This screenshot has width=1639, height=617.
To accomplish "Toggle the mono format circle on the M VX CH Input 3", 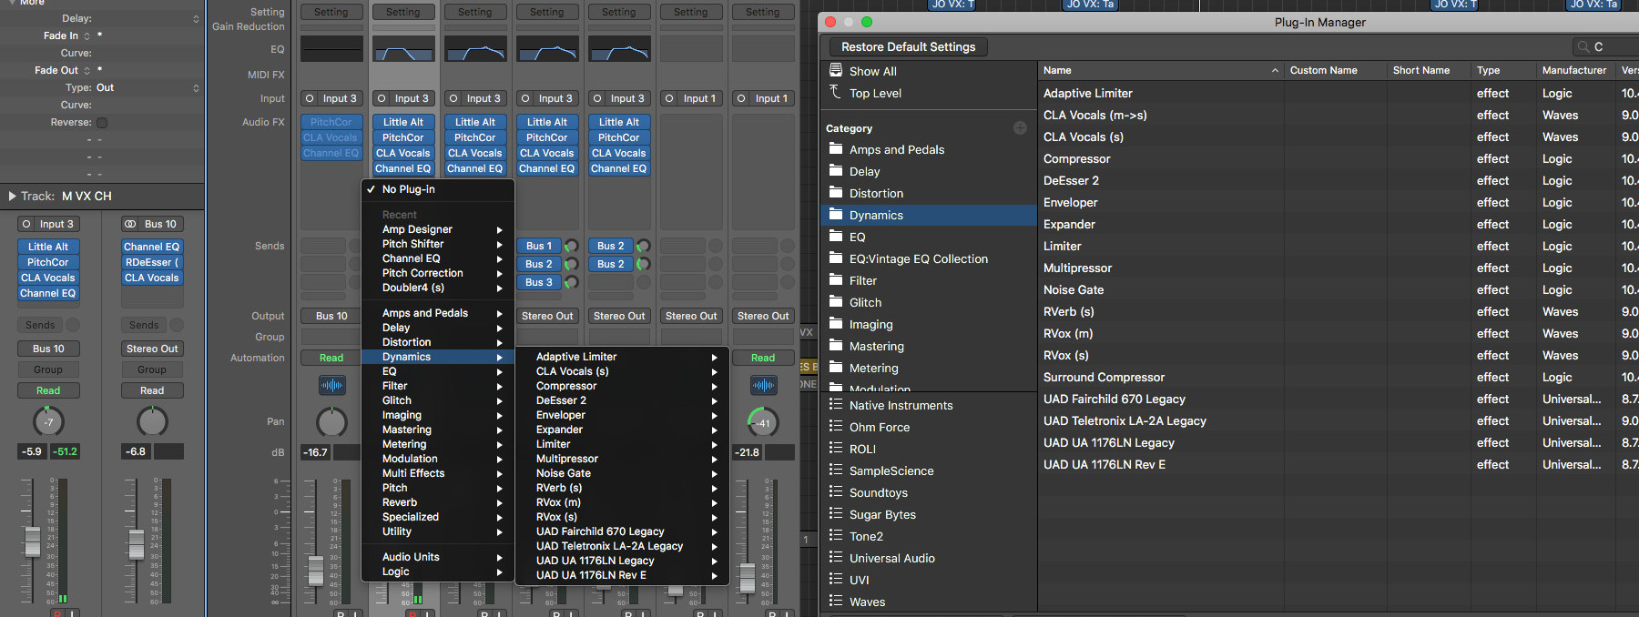I will 26,224.
